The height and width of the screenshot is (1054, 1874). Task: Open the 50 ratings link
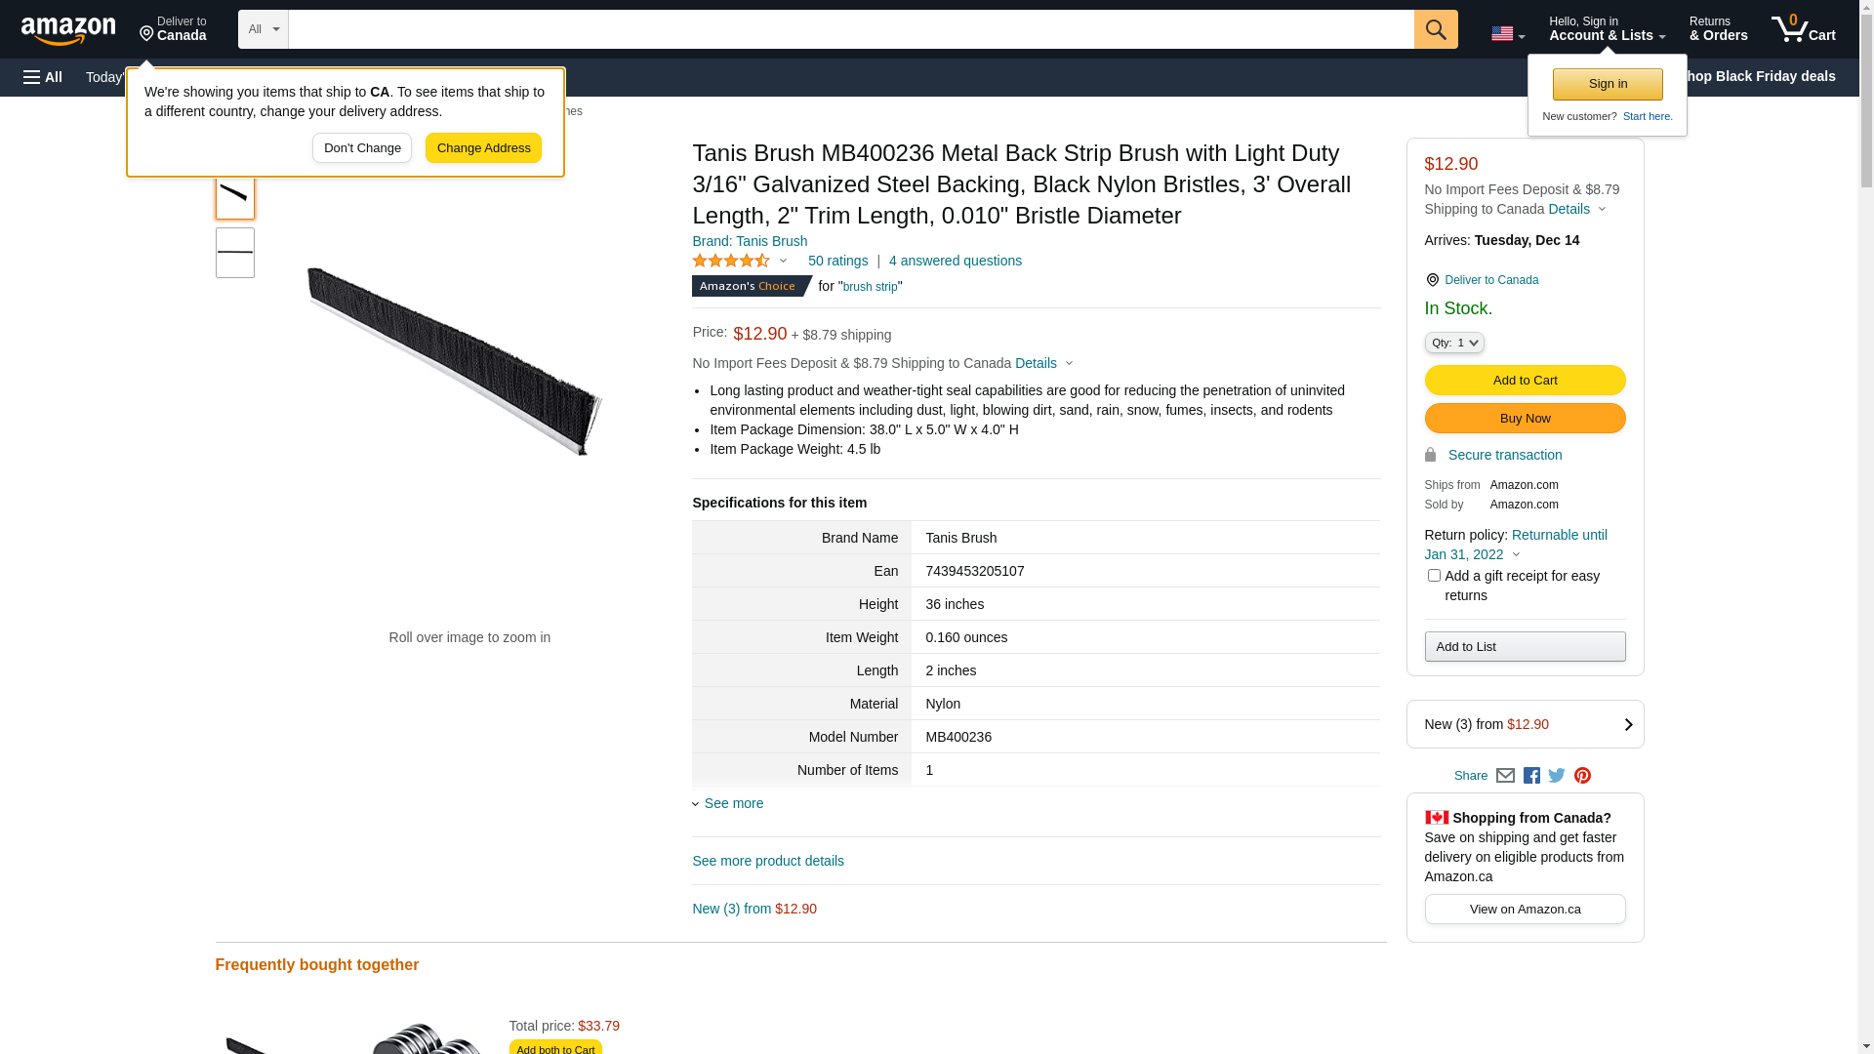(x=837, y=261)
